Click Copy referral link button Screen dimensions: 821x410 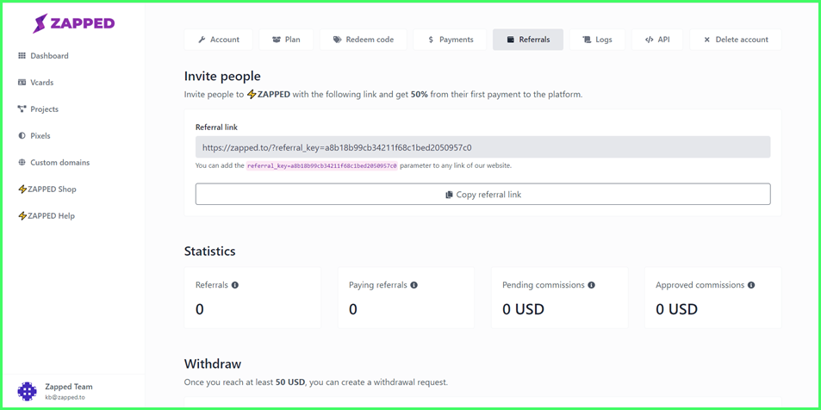pyautogui.click(x=482, y=195)
